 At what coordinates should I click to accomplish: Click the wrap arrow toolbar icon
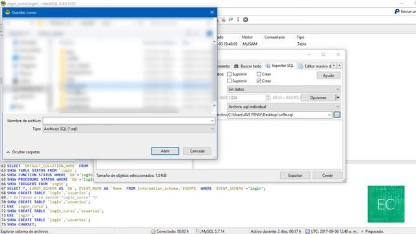231,19
